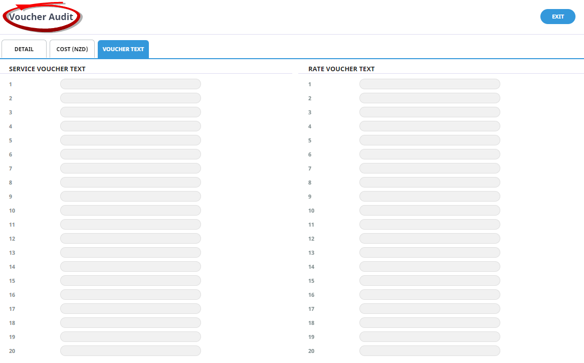Click Rate Voucher Text line 9 field
This screenshot has width=584, height=363.
tap(430, 197)
